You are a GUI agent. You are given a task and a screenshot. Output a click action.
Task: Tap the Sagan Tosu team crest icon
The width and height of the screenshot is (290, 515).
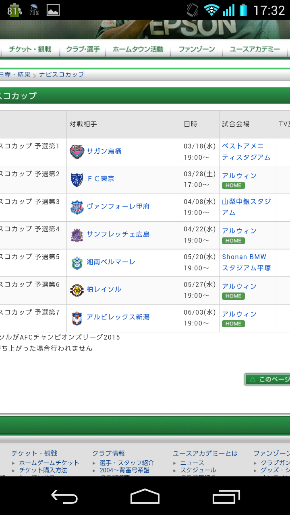[77, 152]
